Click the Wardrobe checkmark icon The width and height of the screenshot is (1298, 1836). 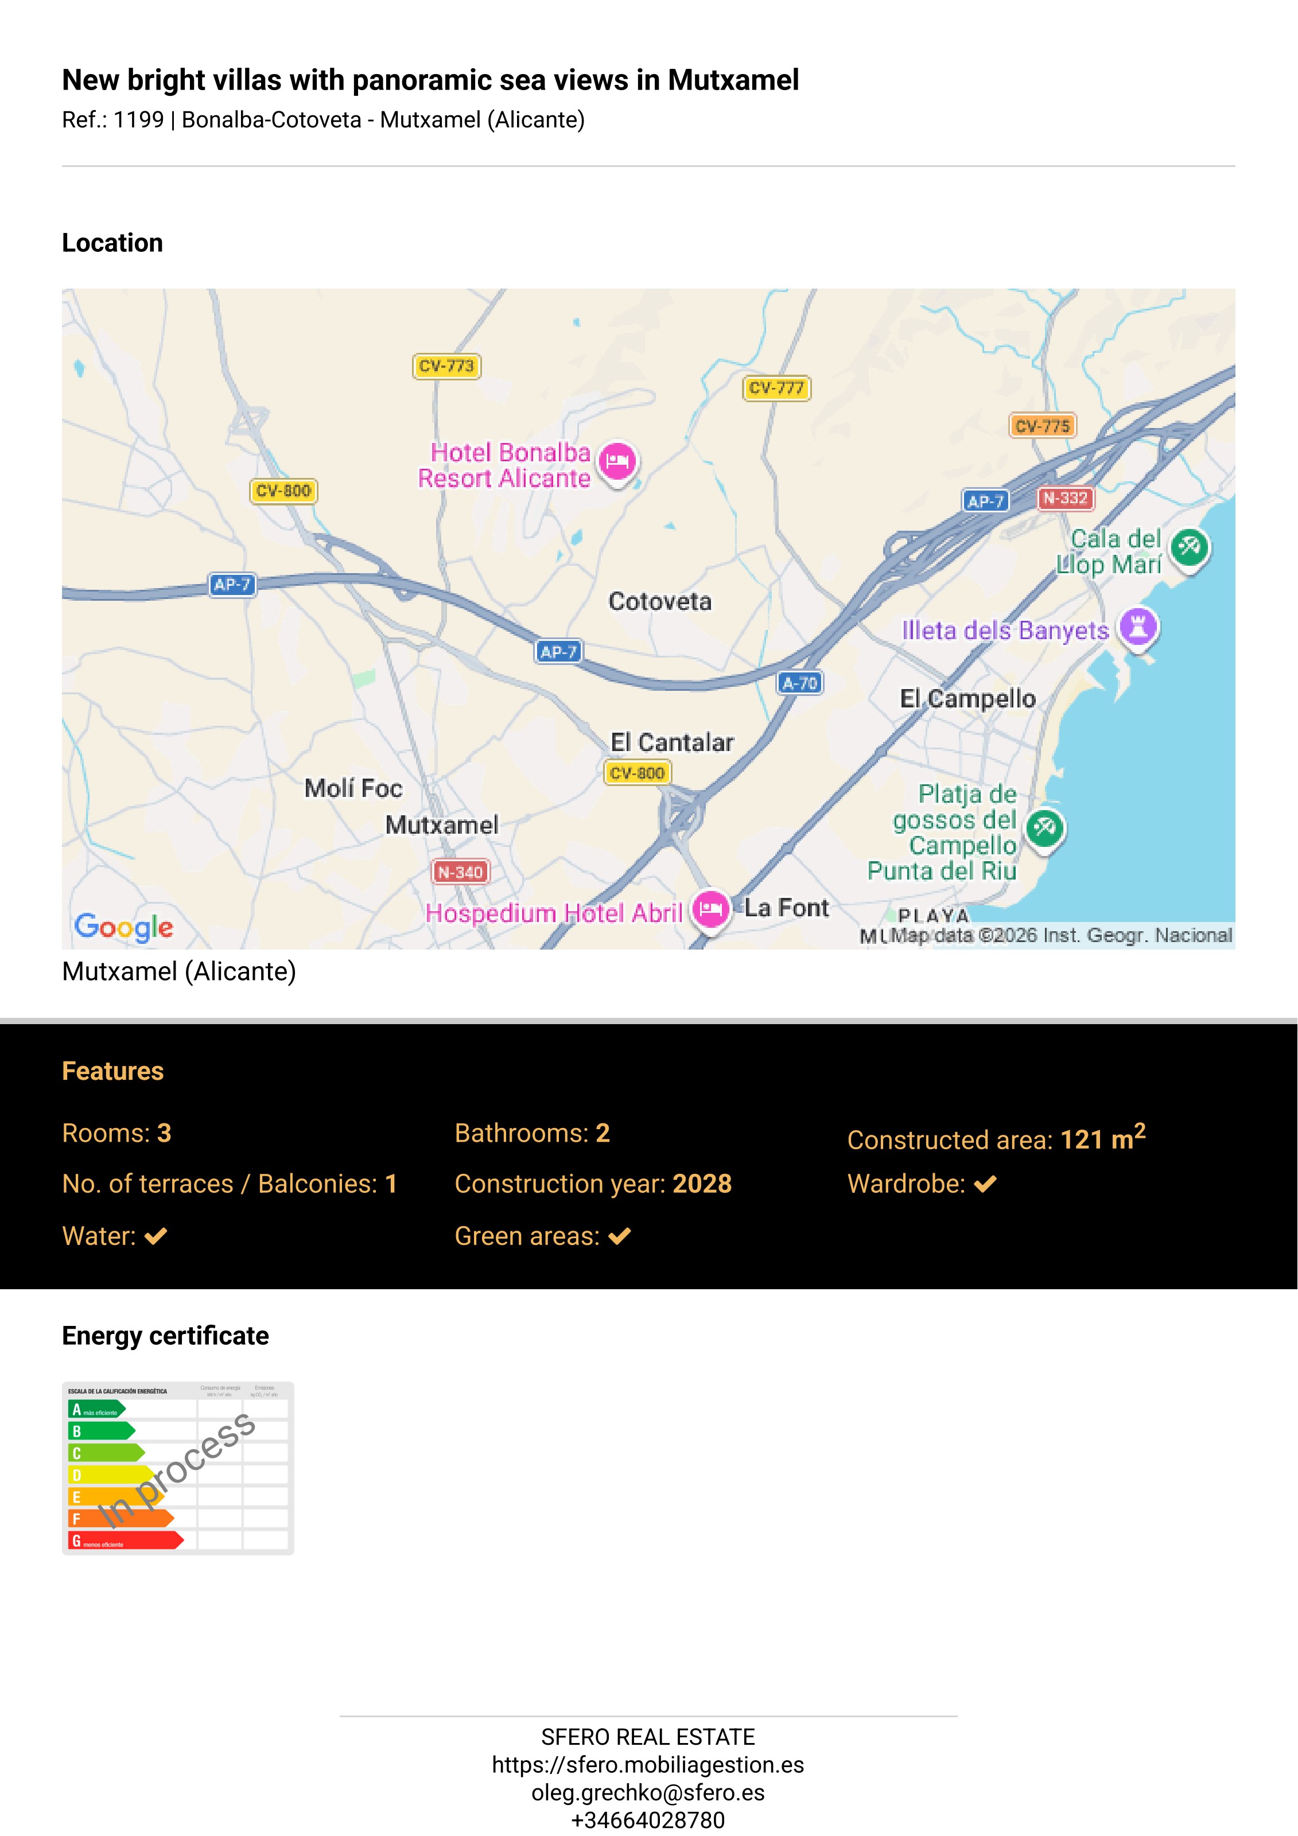(985, 1184)
